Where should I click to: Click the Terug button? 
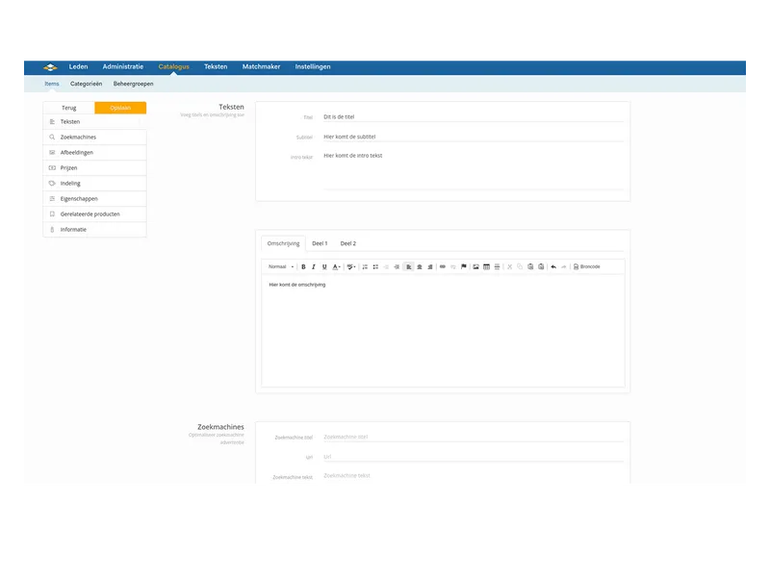[x=68, y=108]
